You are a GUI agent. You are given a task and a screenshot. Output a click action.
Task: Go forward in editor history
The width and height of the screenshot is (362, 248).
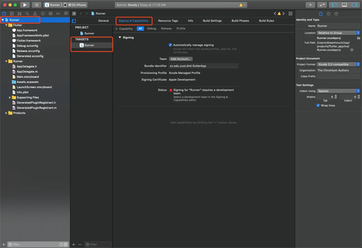(x=87, y=13)
